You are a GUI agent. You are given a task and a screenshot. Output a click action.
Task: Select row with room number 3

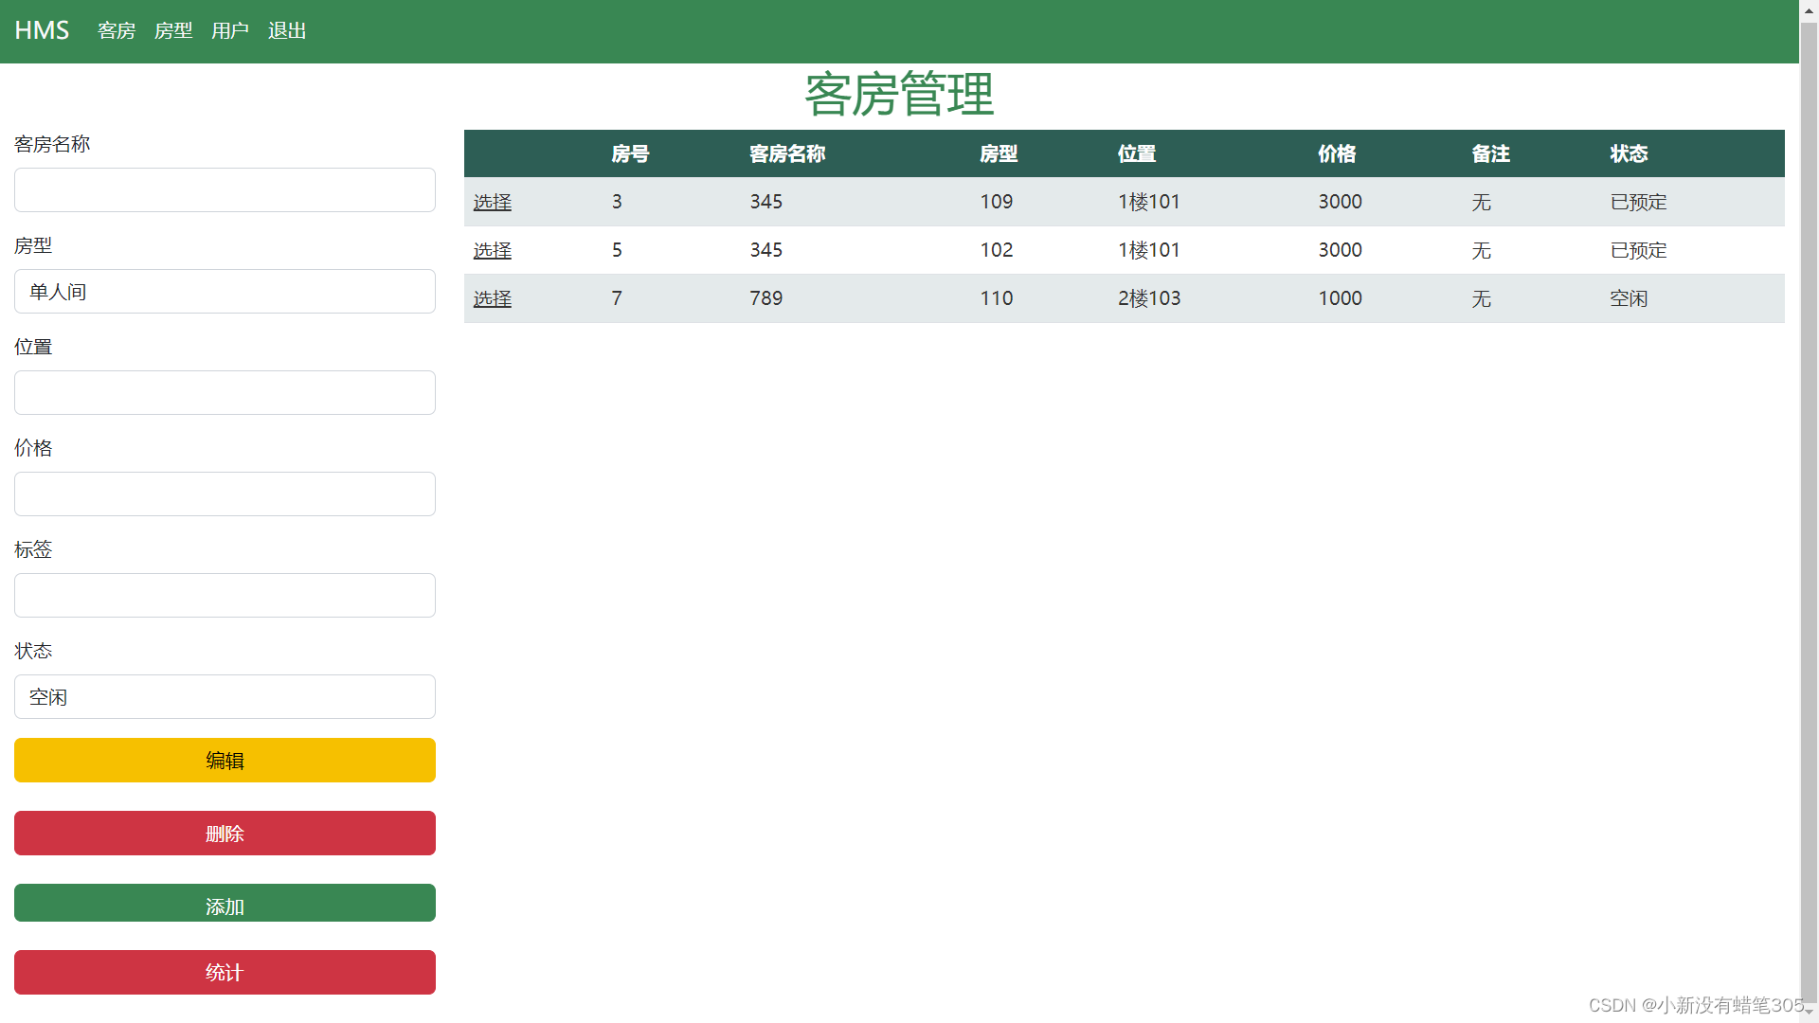(492, 202)
